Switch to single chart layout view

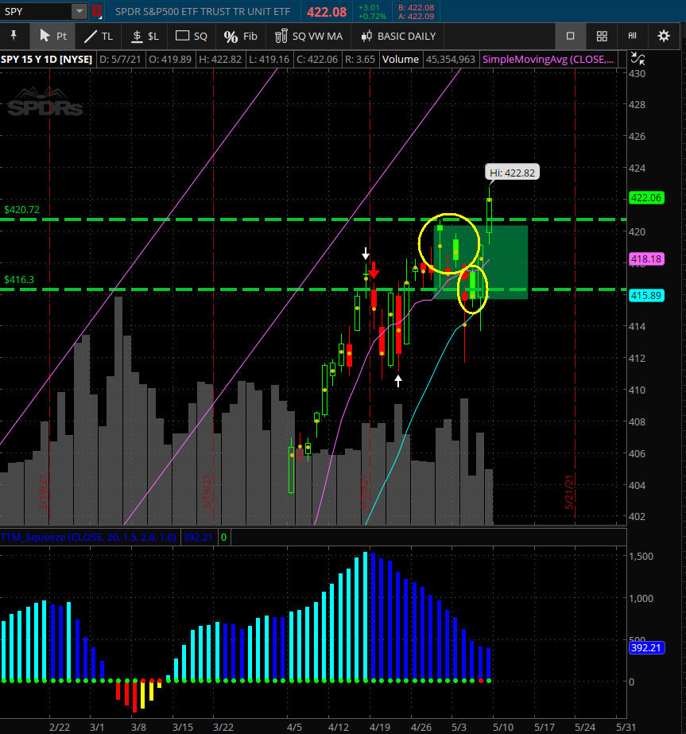click(570, 36)
